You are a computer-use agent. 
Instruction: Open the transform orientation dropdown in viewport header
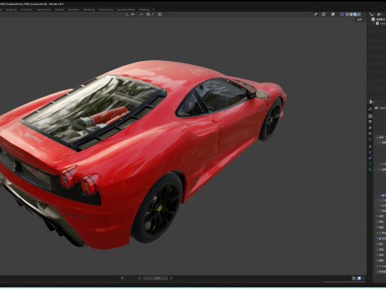coord(131,14)
